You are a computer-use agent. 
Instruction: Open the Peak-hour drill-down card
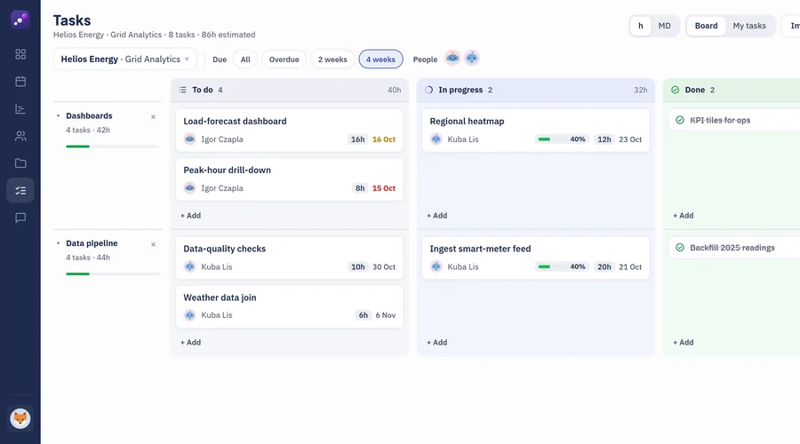coord(289,178)
